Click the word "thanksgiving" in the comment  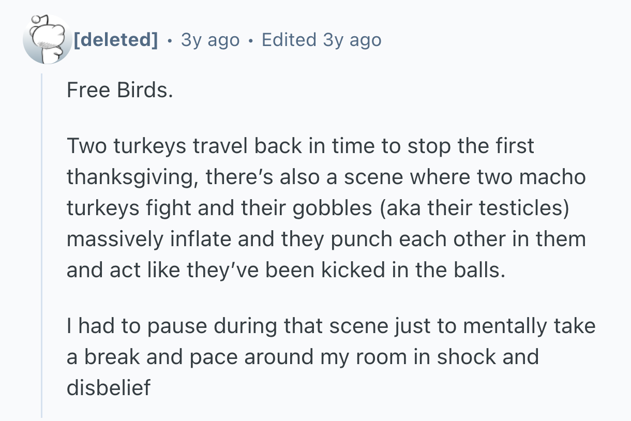pos(131,177)
